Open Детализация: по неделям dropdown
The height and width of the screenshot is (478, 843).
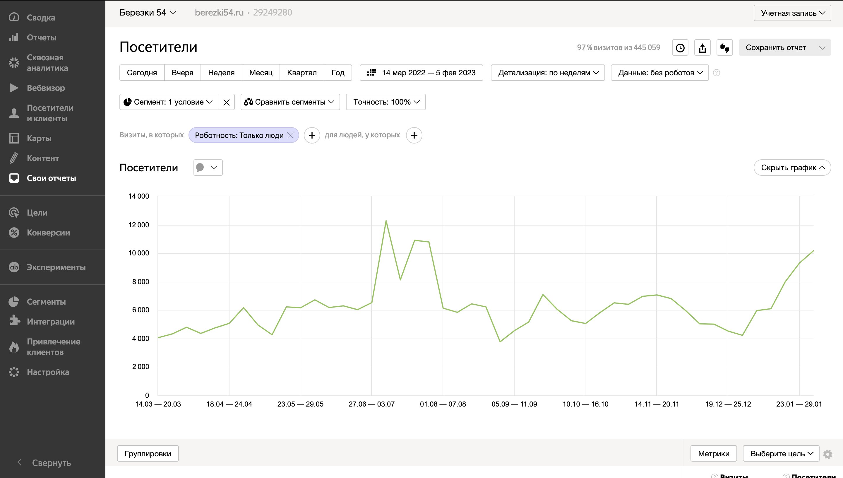point(548,73)
